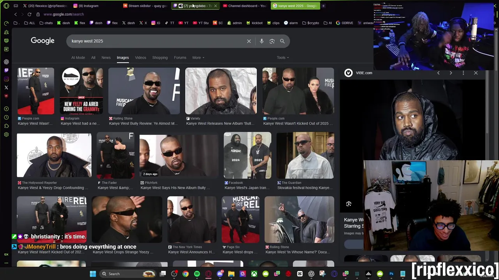Open Instagram in the Opera sidebar
Image resolution: width=499 pixels, height=280 pixels.
point(6,79)
